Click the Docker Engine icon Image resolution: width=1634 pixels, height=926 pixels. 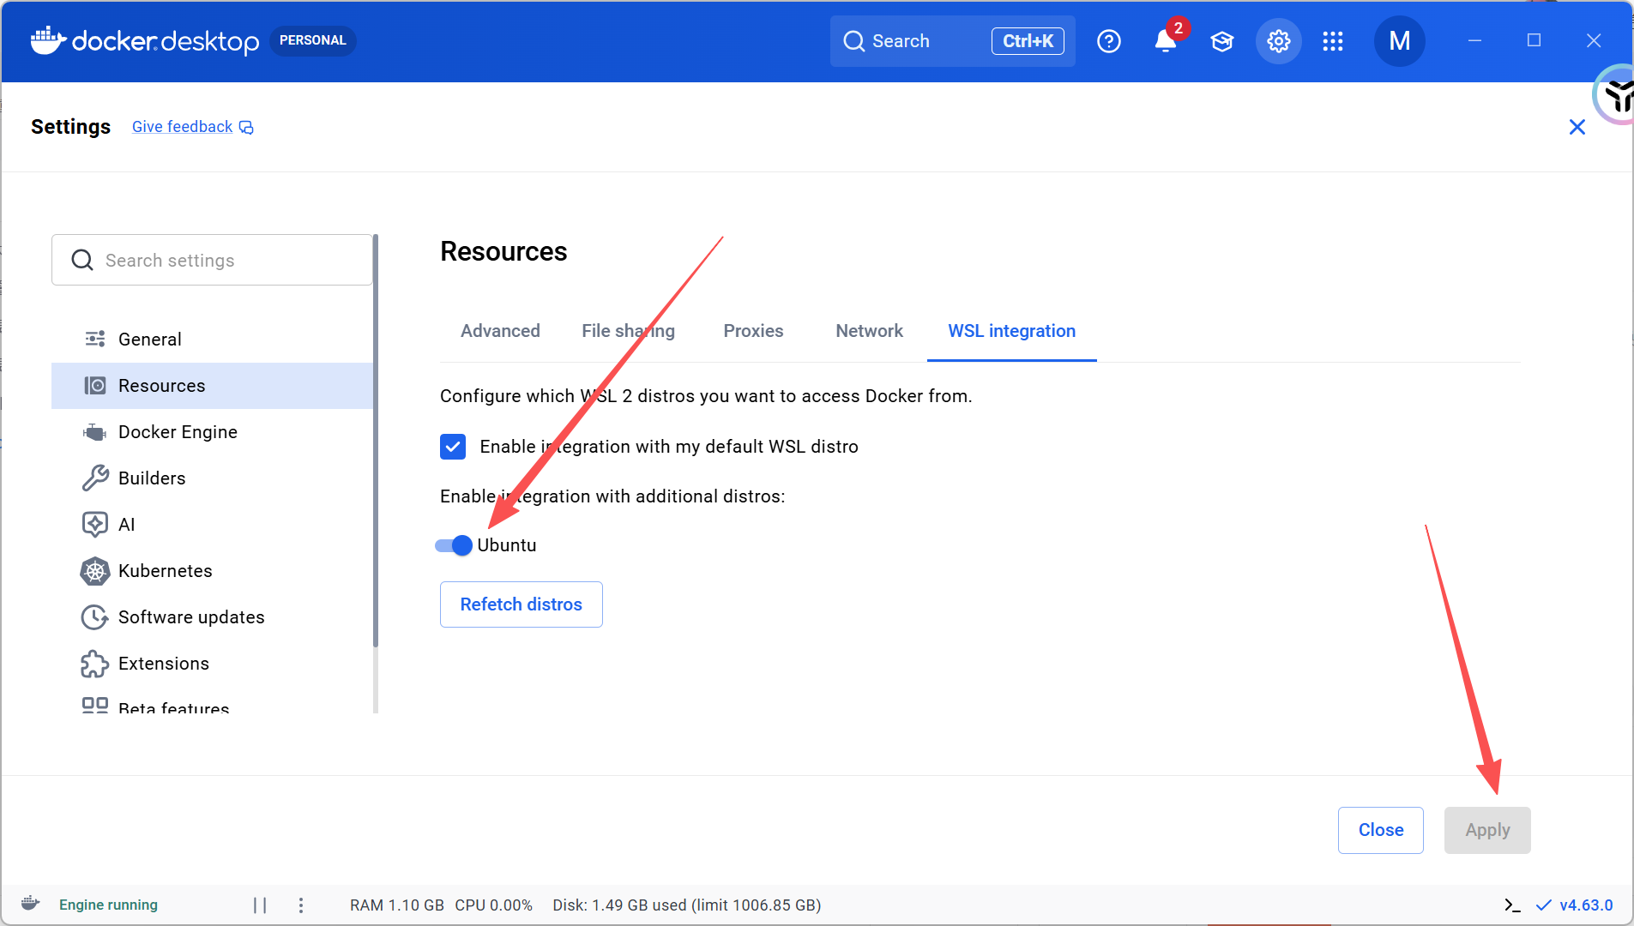pos(94,432)
